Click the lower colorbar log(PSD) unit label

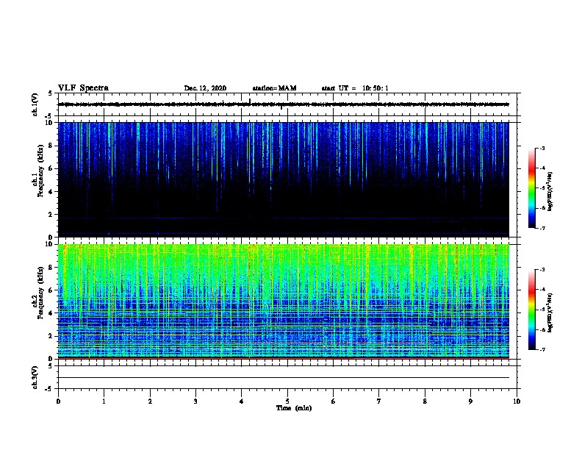click(550, 312)
